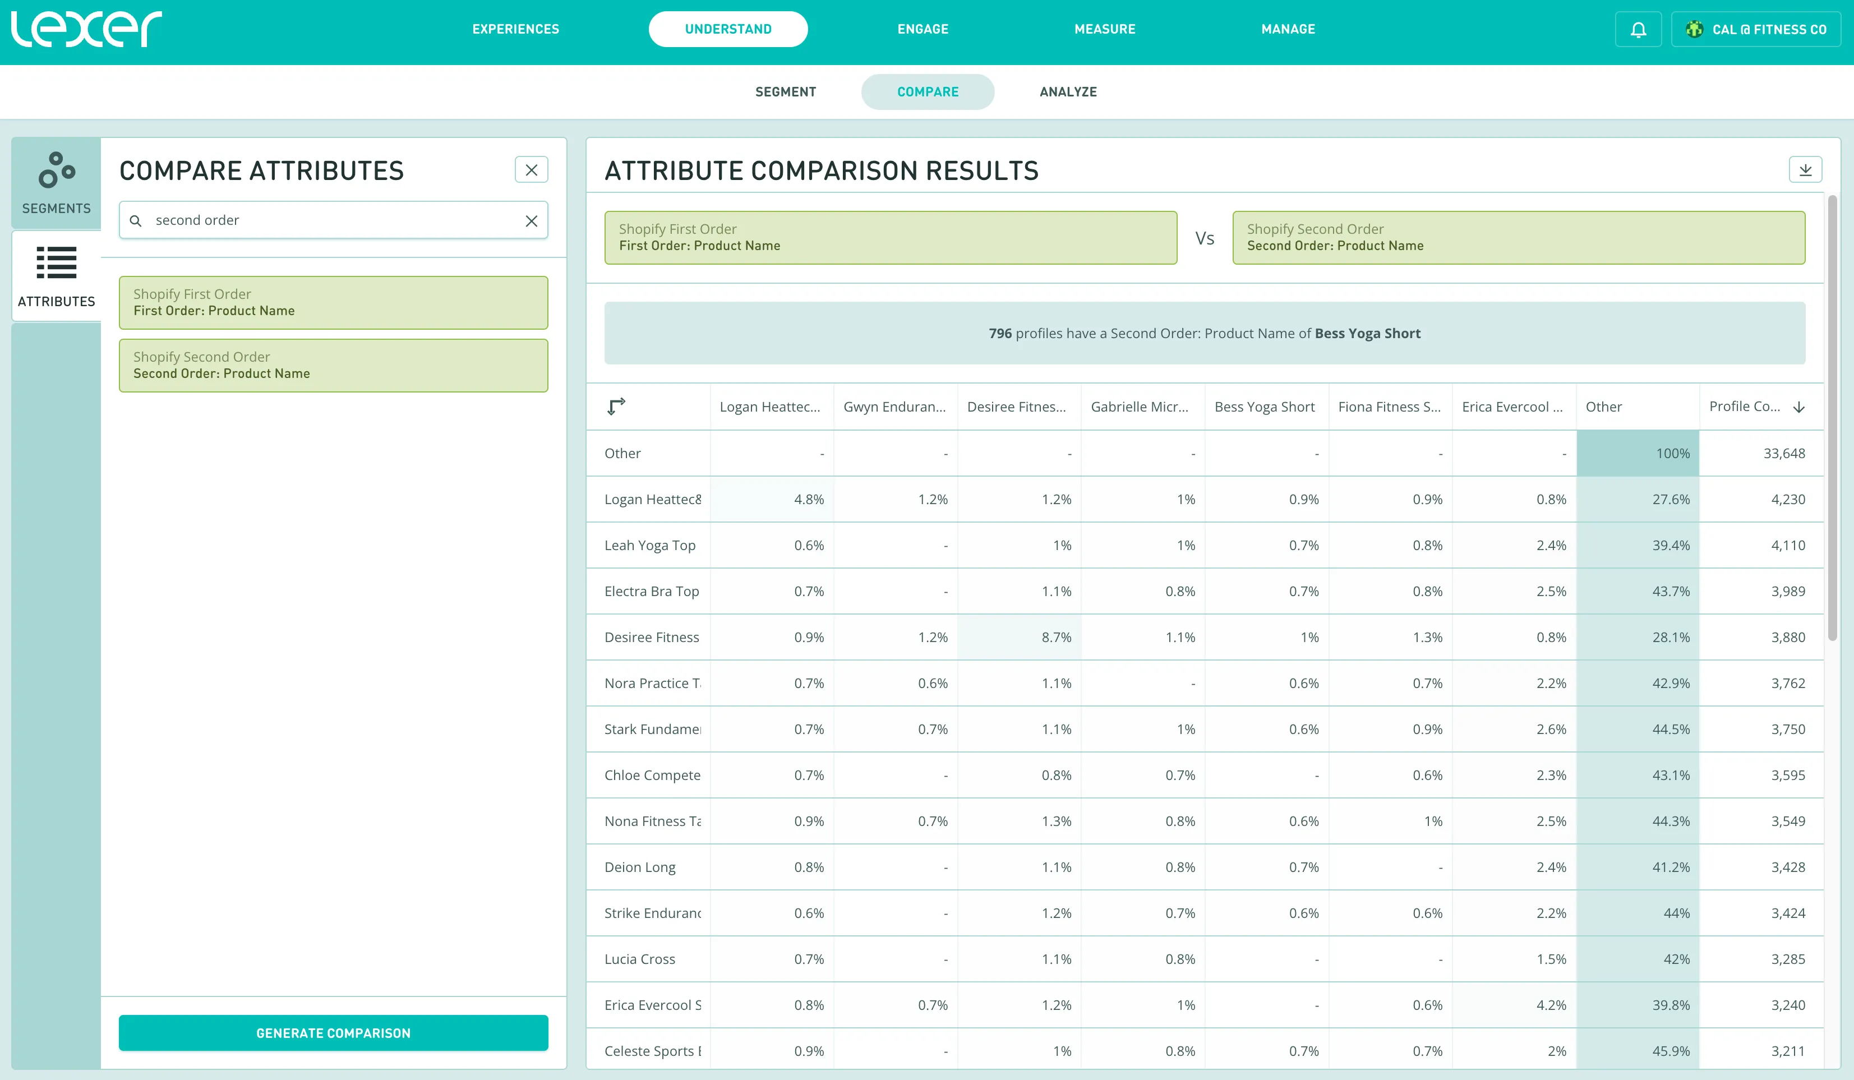Click the Lexer logo
The height and width of the screenshot is (1080, 1854).
(87, 29)
